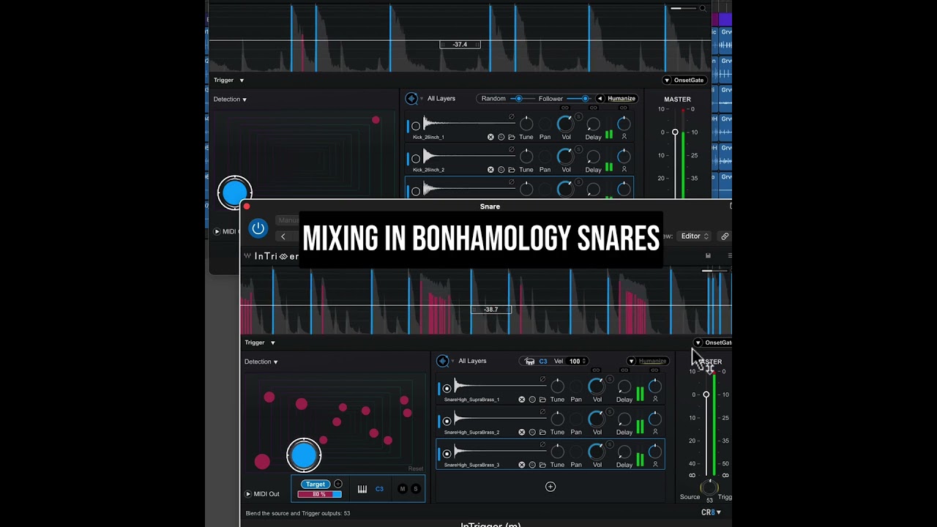Click the humanize person icon on SnareHigh_SupraBrass_3
The height and width of the screenshot is (527, 937).
655,465
